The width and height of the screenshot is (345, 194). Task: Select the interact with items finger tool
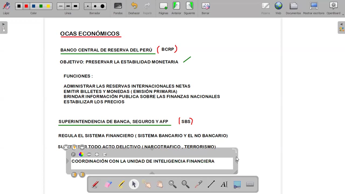[x=147, y=184]
